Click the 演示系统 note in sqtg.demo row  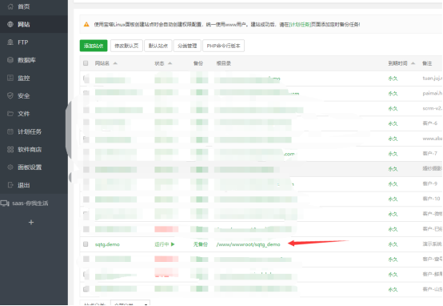[x=433, y=244]
